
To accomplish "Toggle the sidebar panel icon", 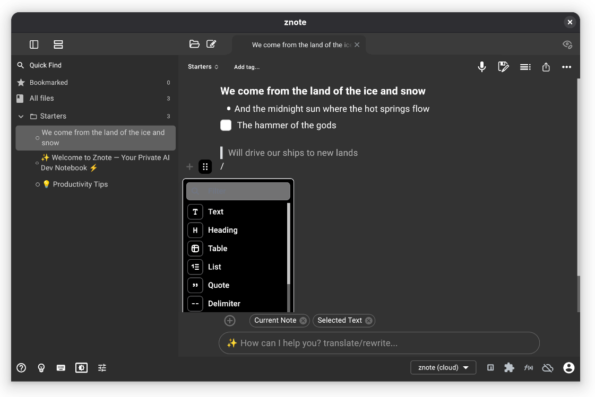I will [34, 45].
